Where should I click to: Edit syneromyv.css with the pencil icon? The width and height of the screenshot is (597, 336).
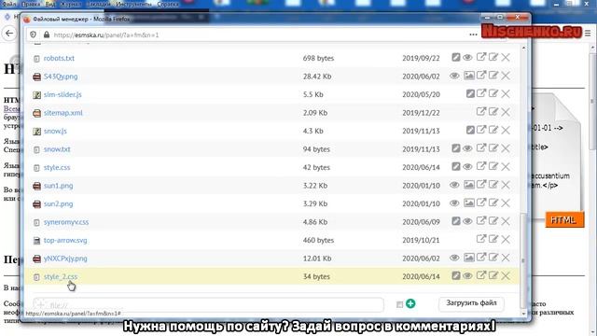(456, 221)
